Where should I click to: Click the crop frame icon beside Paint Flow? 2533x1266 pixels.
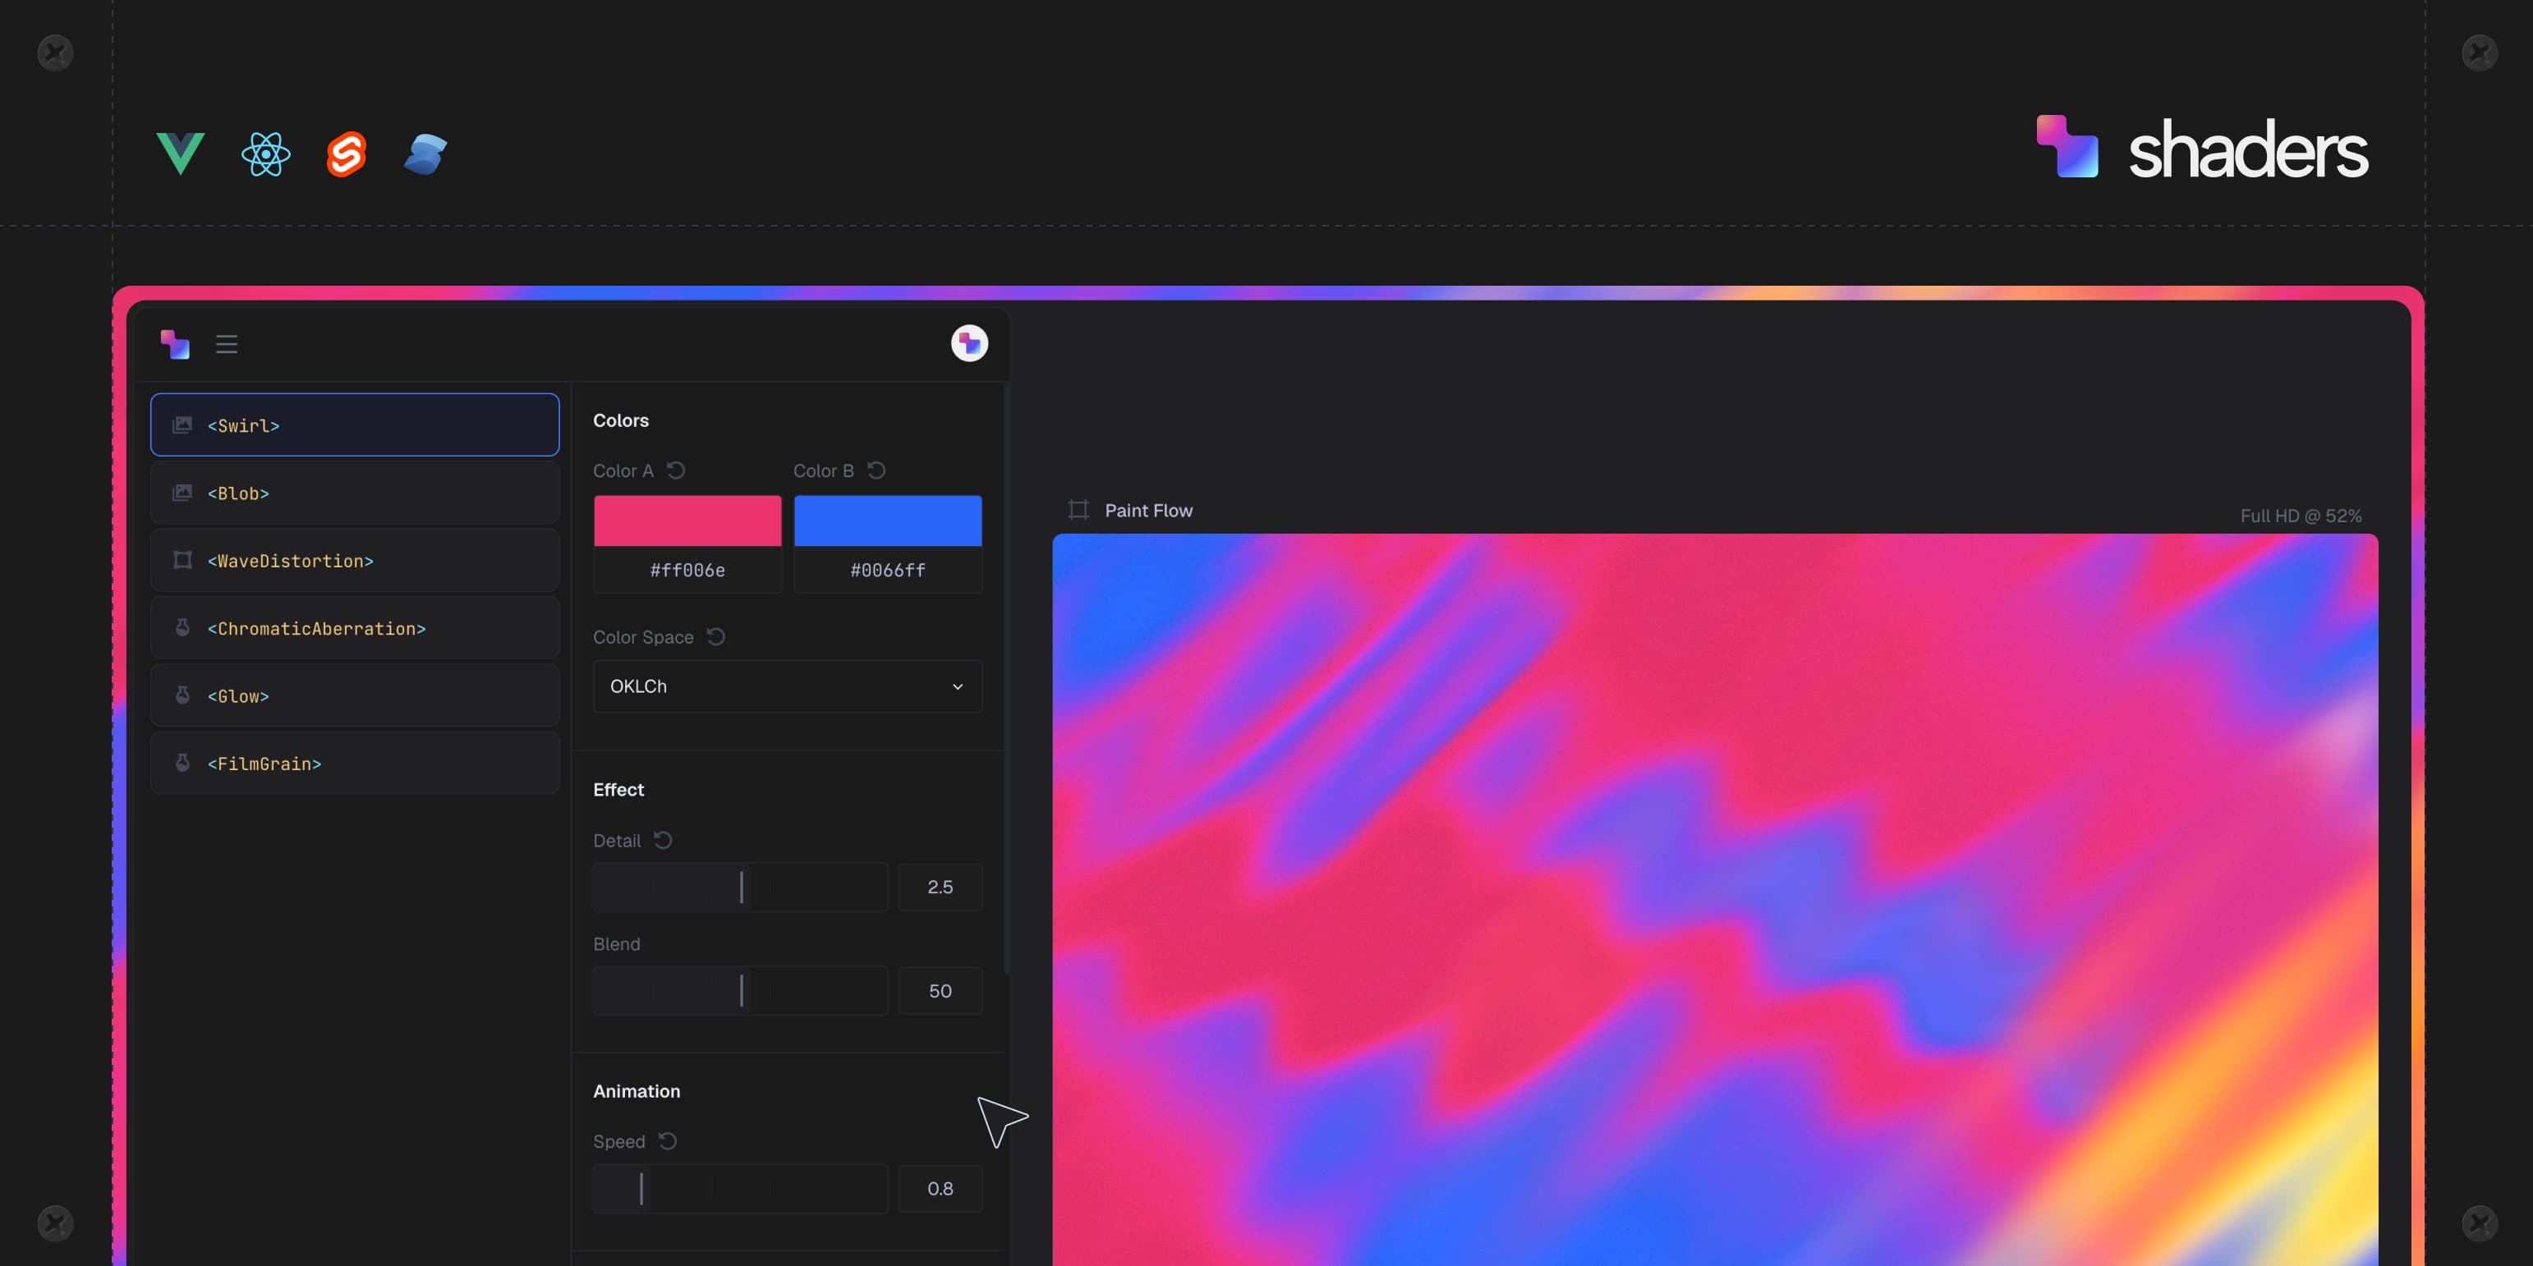click(1078, 510)
